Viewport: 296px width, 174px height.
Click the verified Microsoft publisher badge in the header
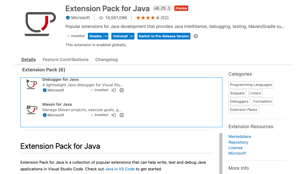coord(68,18)
